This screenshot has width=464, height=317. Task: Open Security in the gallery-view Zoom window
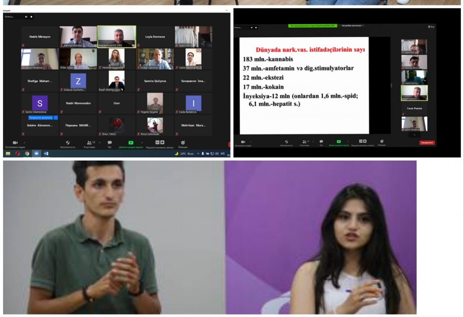(x=68, y=144)
